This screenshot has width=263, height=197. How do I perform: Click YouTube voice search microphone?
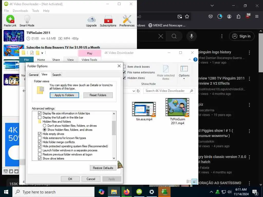191,36
